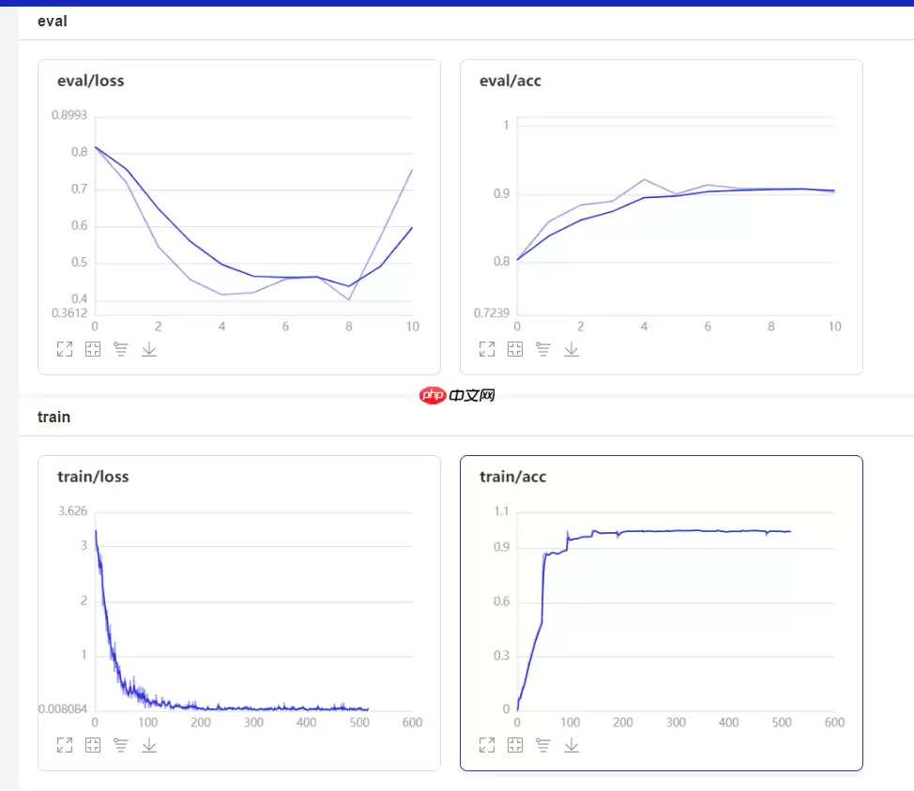Download the train/loss chart
Screen dimensions: 914x791
(149, 745)
